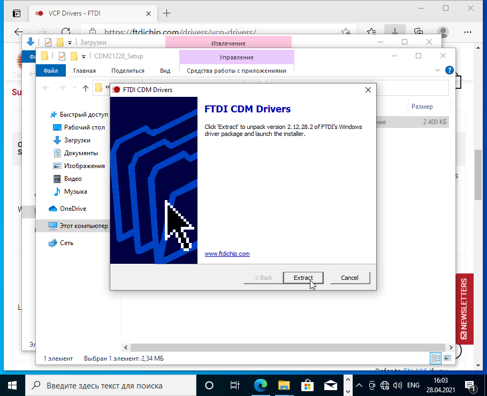487x396 pixels.
Task: Open the notification center icon
Action: tap(470, 386)
